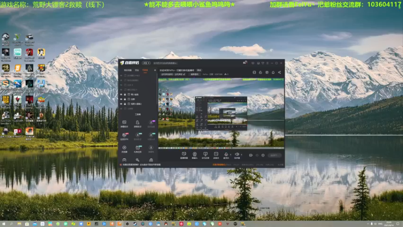
Task: Open the message icon in the title bar
Action: pyautogui.click(x=253, y=63)
